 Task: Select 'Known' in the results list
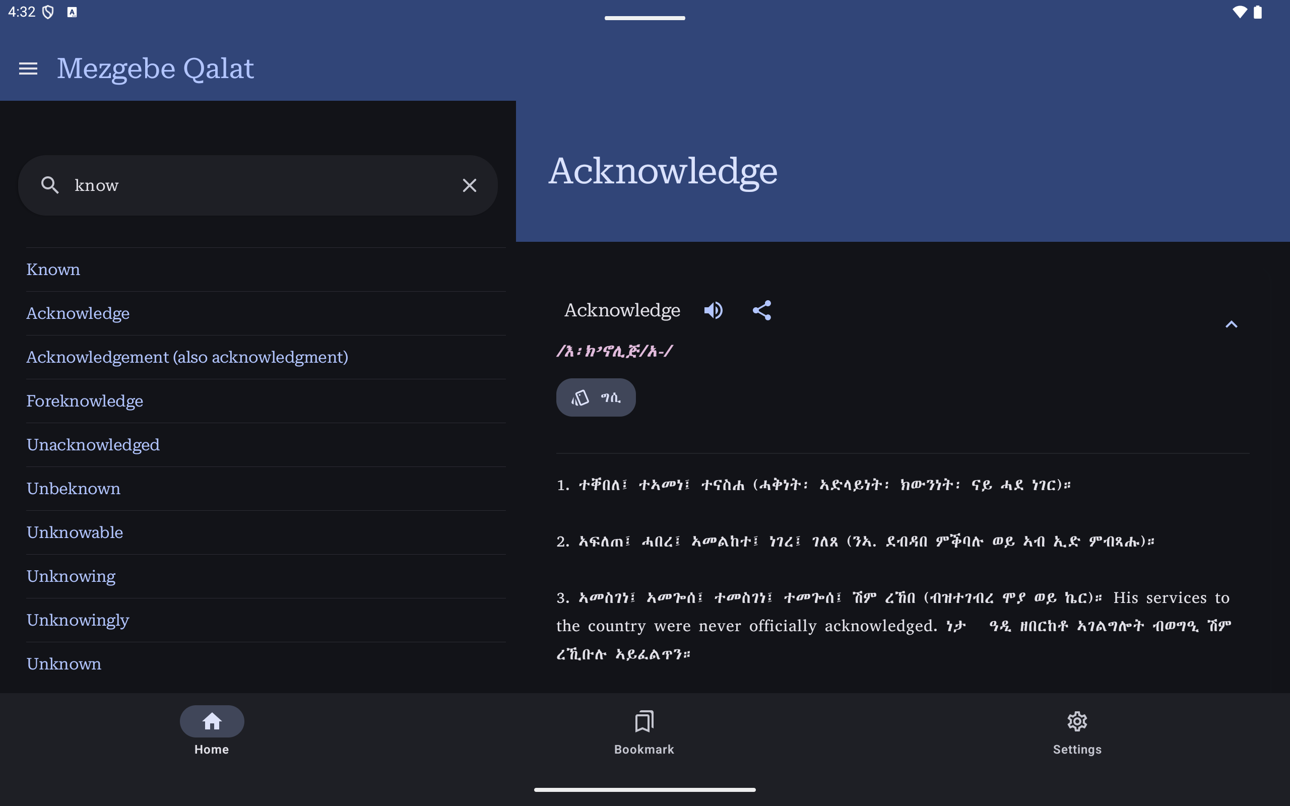tap(266, 270)
